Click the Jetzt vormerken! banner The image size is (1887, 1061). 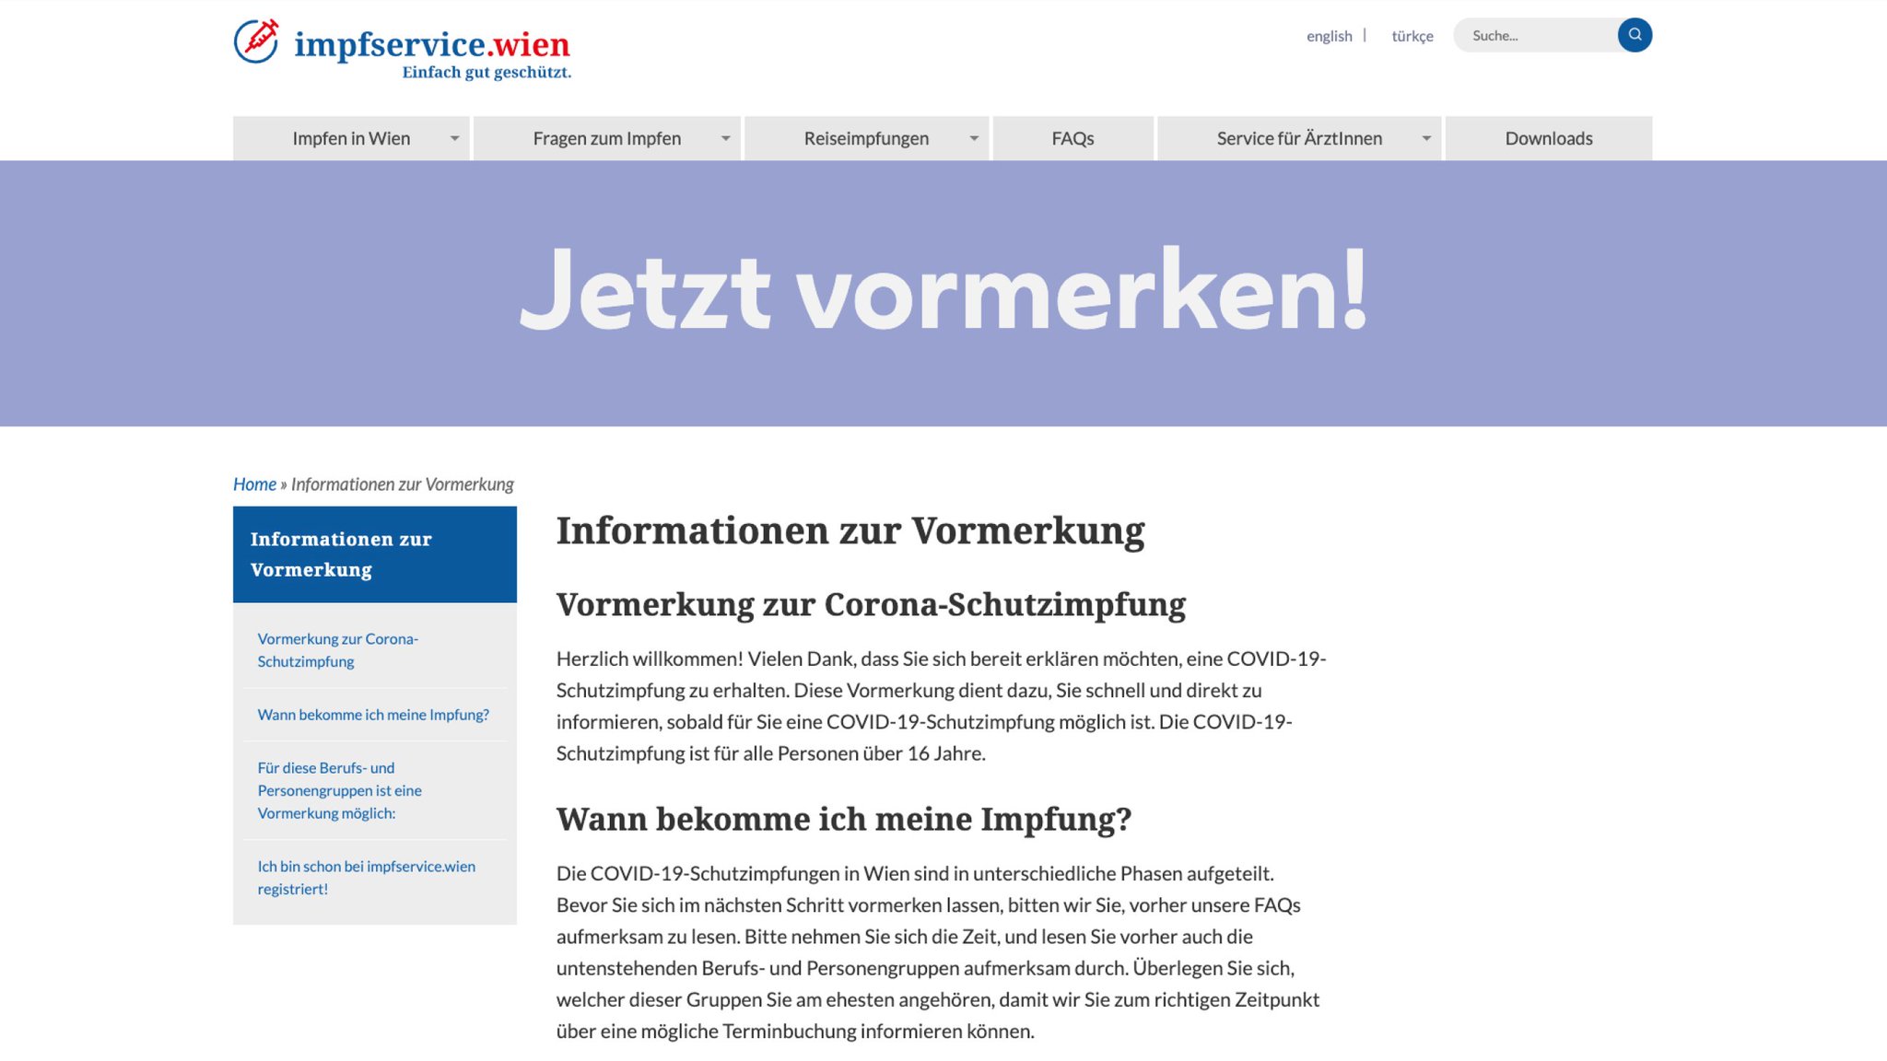pyautogui.click(x=943, y=293)
